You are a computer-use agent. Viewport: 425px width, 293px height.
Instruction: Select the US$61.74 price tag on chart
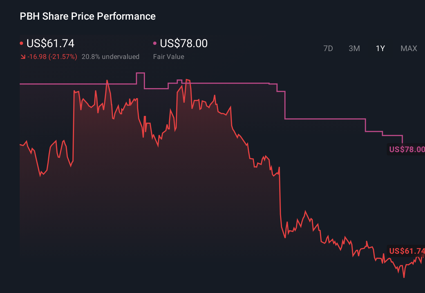(406, 251)
